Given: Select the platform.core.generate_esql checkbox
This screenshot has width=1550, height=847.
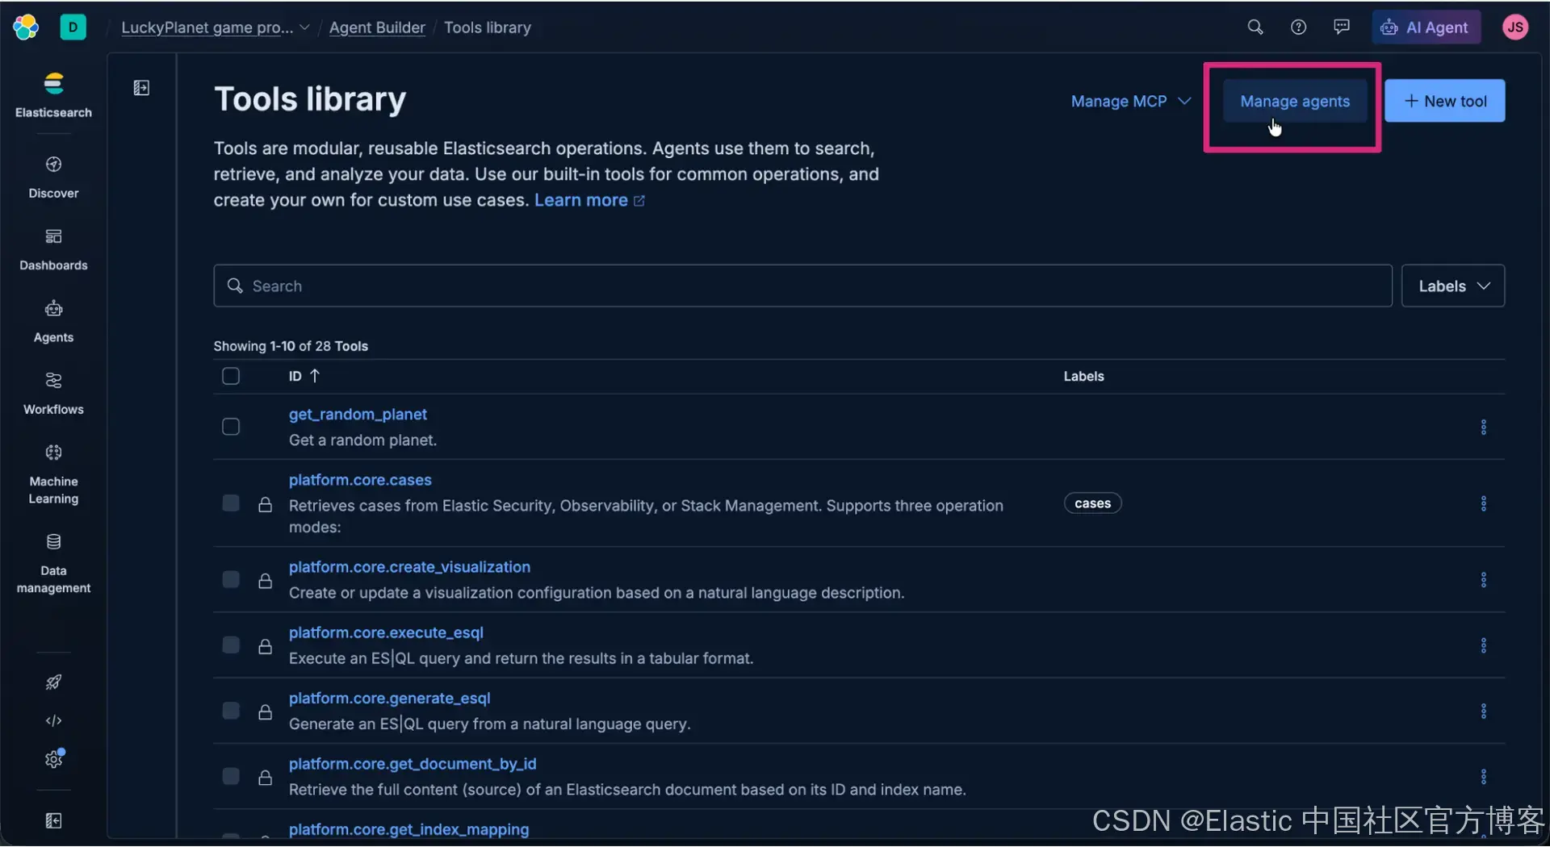Looking at the screenshot, I should (x=231, y=711).
